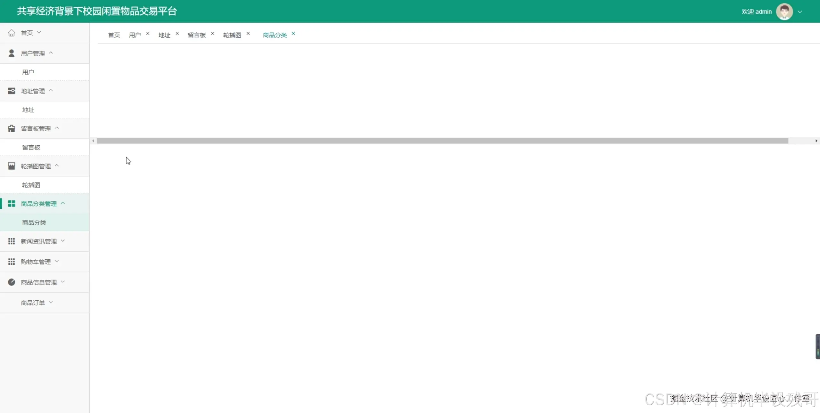The height and width of the screenshot is (413, 820).
Task: Click the address management card icon
Action: (x=12, y=91)
